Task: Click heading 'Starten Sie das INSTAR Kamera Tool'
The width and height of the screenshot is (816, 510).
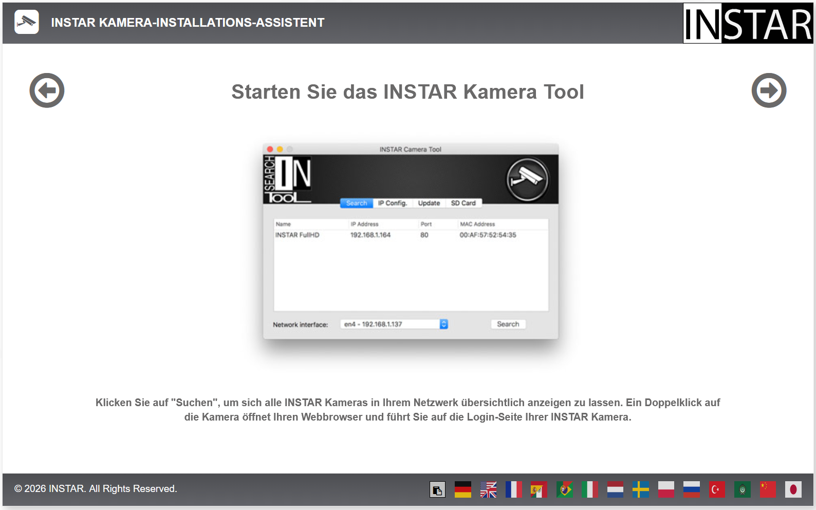Action: pos(408,92)
